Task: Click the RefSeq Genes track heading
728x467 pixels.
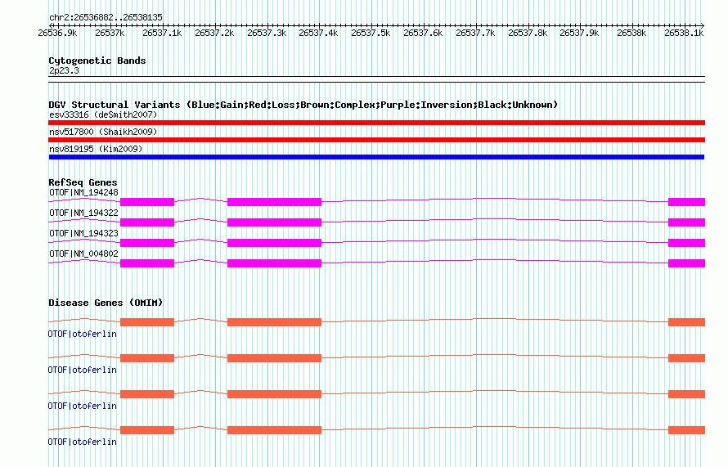Action: (x=83, y=182)
